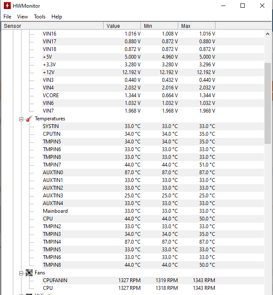273x295 pixels.
Task: Click TMPIN7 max value 51.0 °C
Action: [207, 165]
